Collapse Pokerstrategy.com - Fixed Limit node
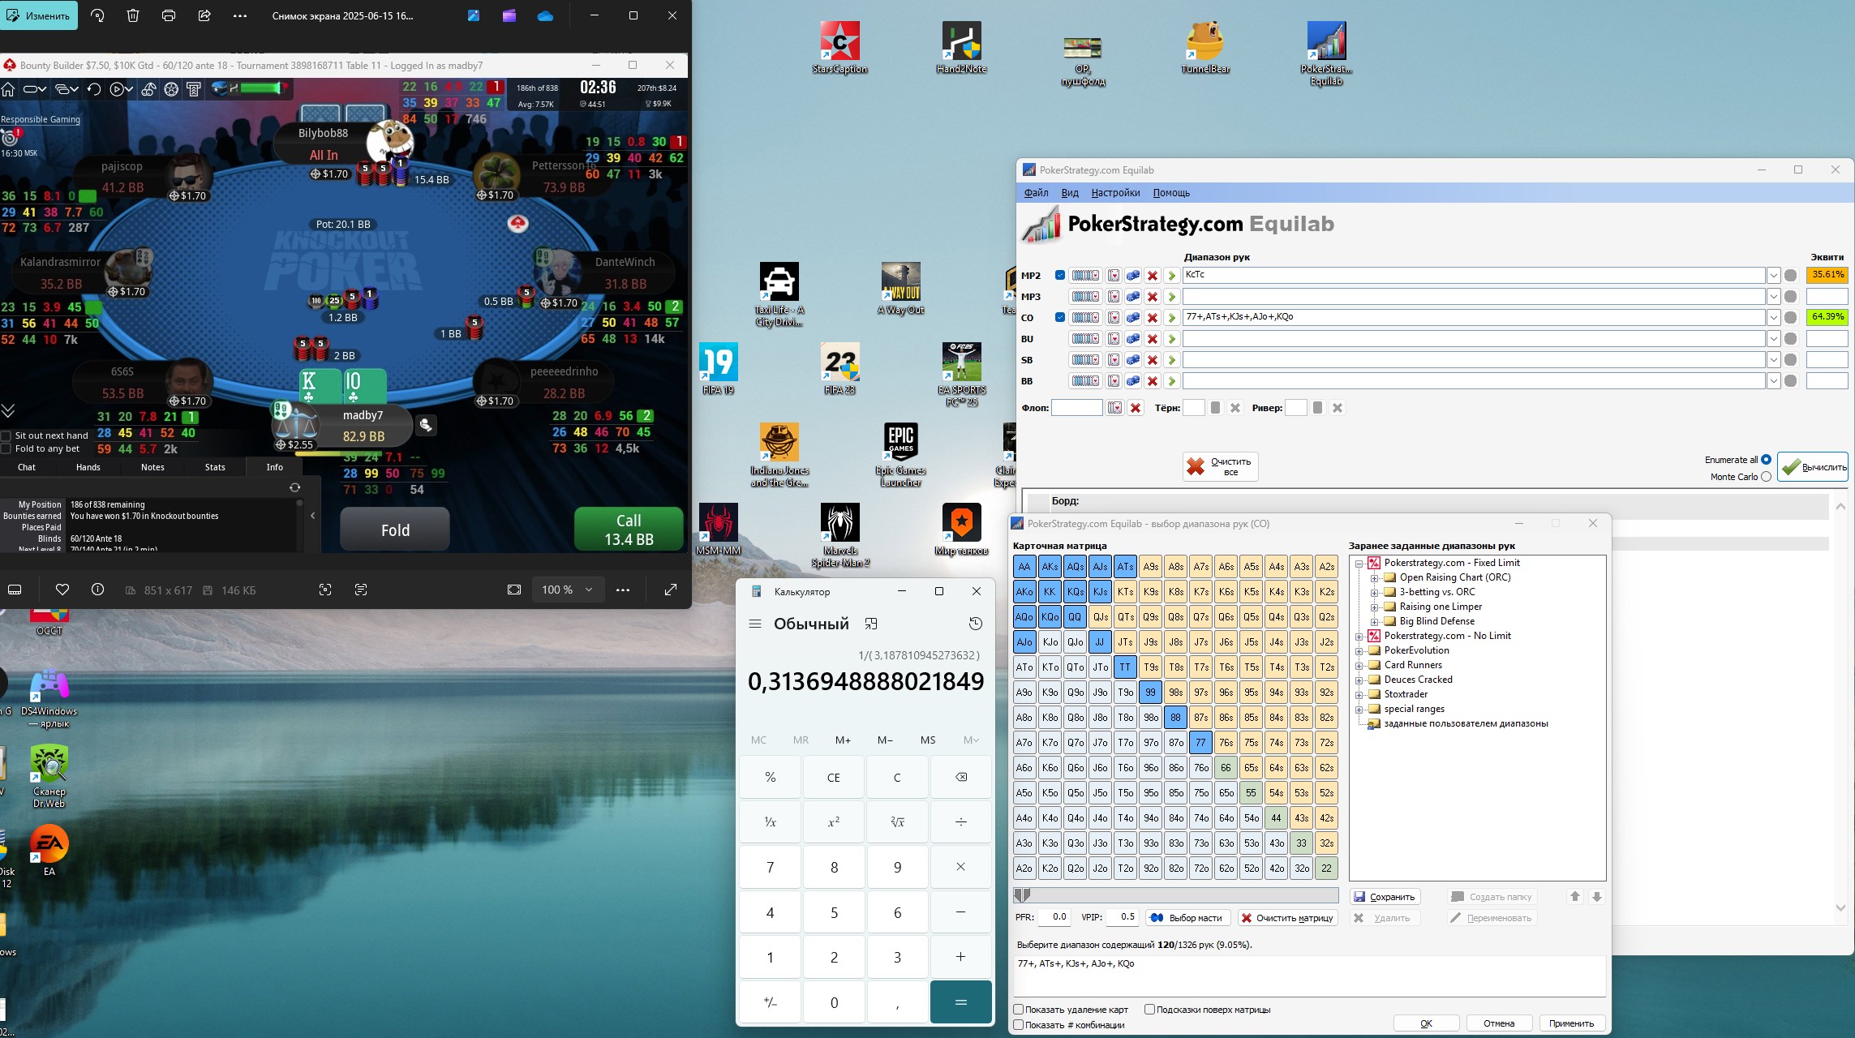Viewport: 1855px width, 1038px height. pos(1359,564)
